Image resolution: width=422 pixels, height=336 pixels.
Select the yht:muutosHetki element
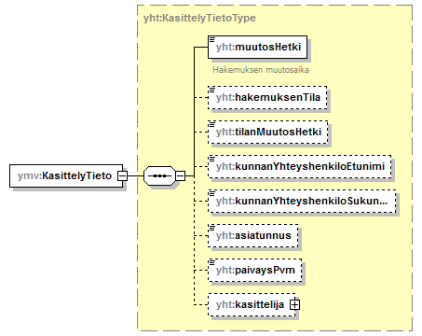[x=257, y=47]
